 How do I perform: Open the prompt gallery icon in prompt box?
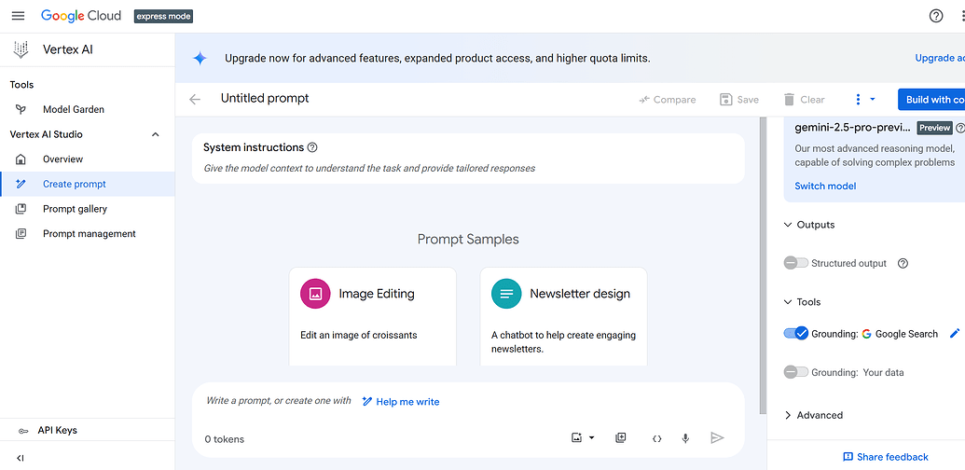pyautogui.click(x=620, y=438)
